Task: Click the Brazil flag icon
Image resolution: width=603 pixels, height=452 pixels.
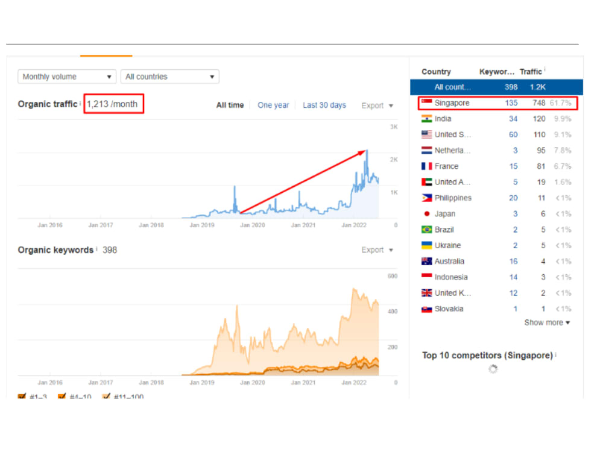Action: click(426, 230)
